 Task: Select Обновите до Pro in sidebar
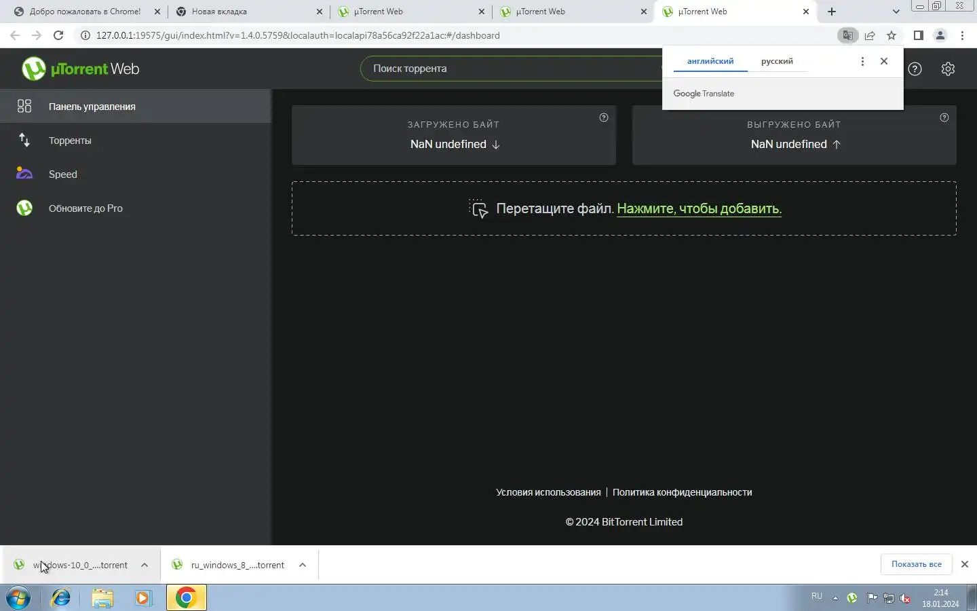(x=136, y=208)
